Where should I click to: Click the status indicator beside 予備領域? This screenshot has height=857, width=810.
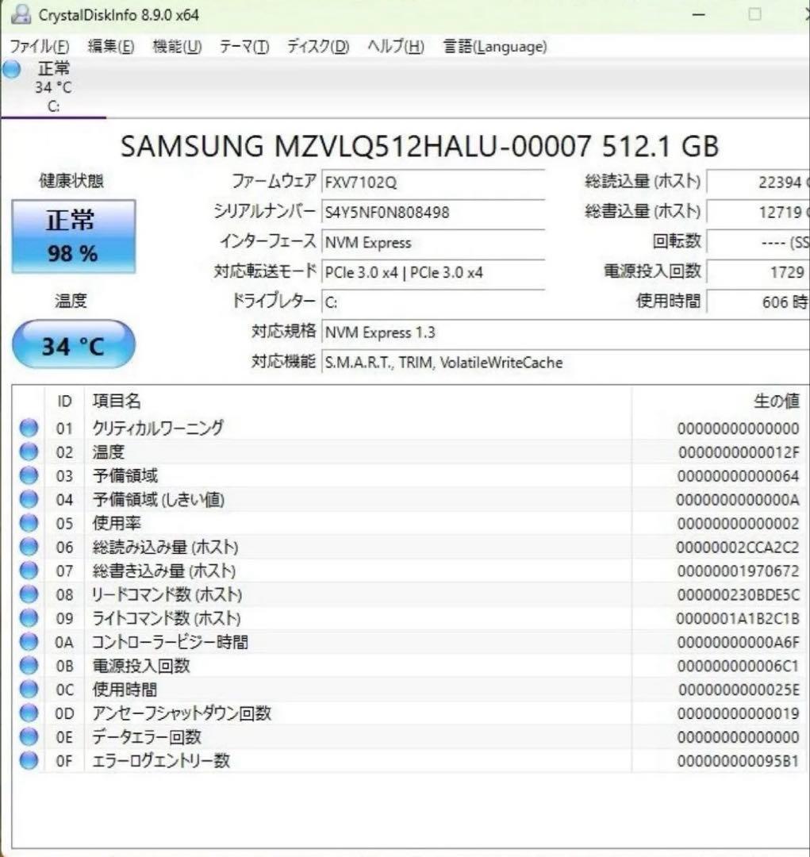(x=28, y=475)
